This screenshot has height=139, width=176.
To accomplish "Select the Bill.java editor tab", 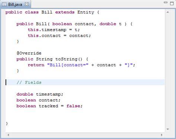I will click(x=15, y=4).
